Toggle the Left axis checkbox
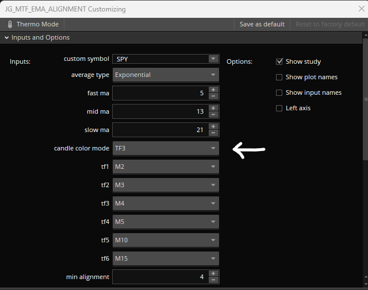The width and height of the screenshot is (368, 290). coord(279,108)
